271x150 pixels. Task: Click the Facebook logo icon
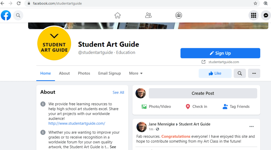click(6, 15)
